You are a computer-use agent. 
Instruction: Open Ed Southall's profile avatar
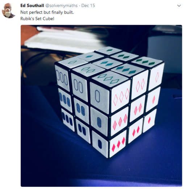(9, 10)
